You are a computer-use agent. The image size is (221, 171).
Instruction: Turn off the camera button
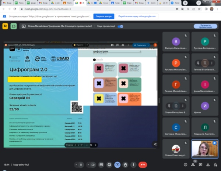coord(93,165)
